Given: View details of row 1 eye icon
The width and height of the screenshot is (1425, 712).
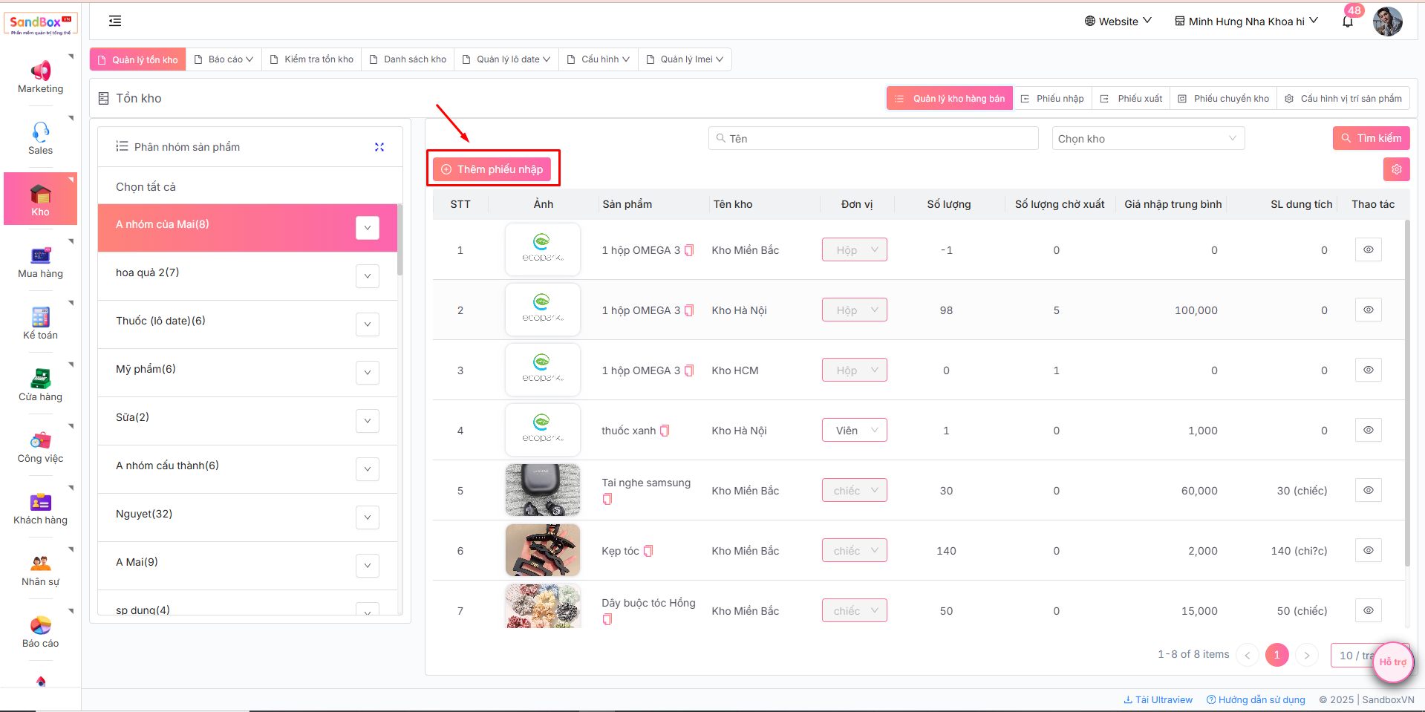Looking at the screenshot, I should [x=1368, y=250].
